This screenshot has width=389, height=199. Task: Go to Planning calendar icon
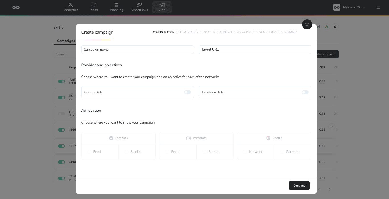click(x=117, y=5)
